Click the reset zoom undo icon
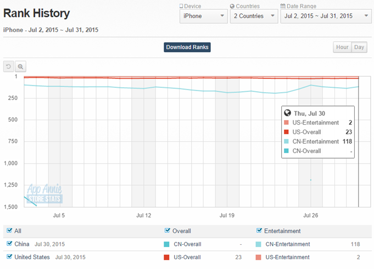Screen dimensions: 374x269 click(9, 66)
